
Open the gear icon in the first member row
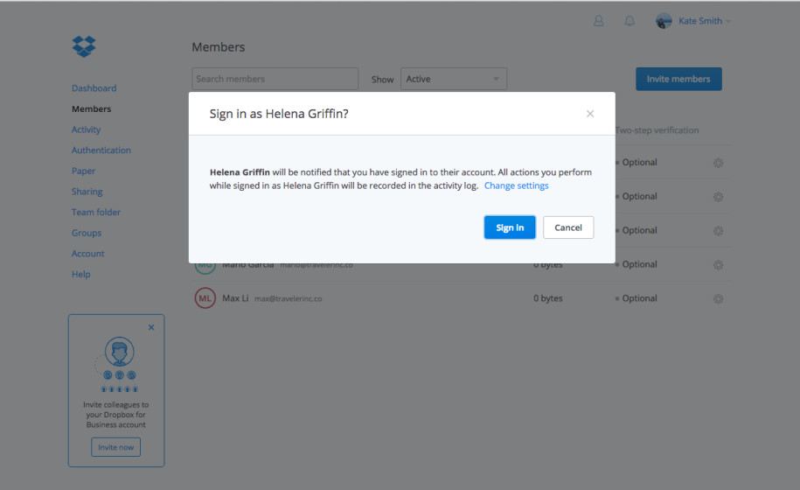coord(718,163)
